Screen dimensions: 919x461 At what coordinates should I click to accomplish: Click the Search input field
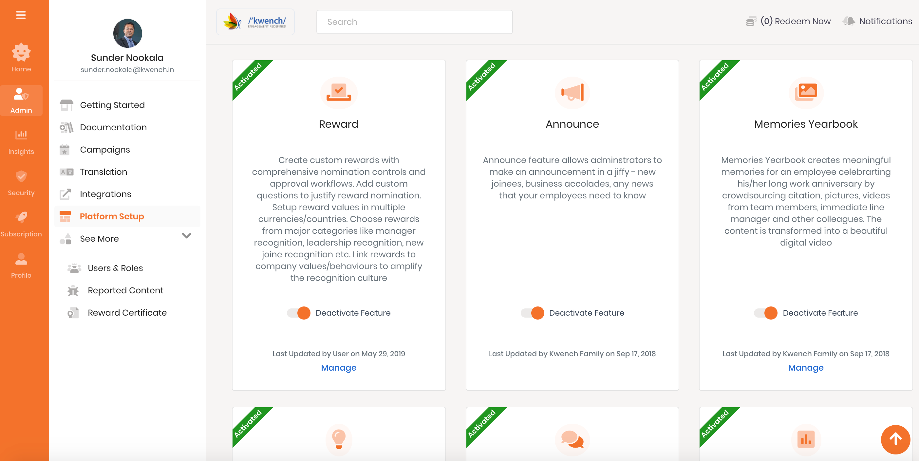[x=414, y=22]
